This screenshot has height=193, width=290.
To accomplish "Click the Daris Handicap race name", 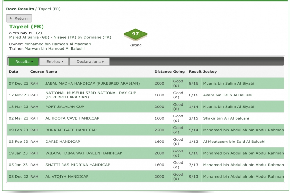I will point(63,142).
